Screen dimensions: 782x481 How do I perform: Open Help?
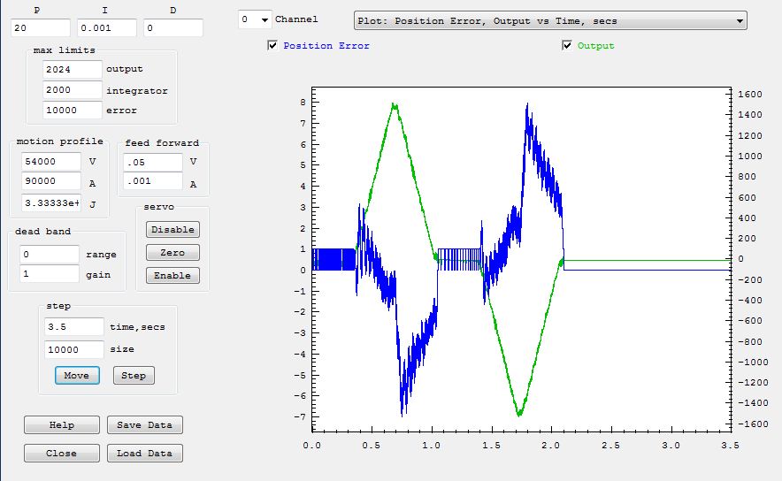pyautogui.click(x=62, y=424)
